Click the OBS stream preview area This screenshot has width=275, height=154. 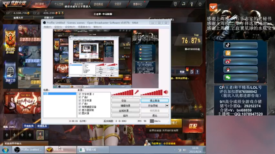pyautogui.click(x=106, y=59)
